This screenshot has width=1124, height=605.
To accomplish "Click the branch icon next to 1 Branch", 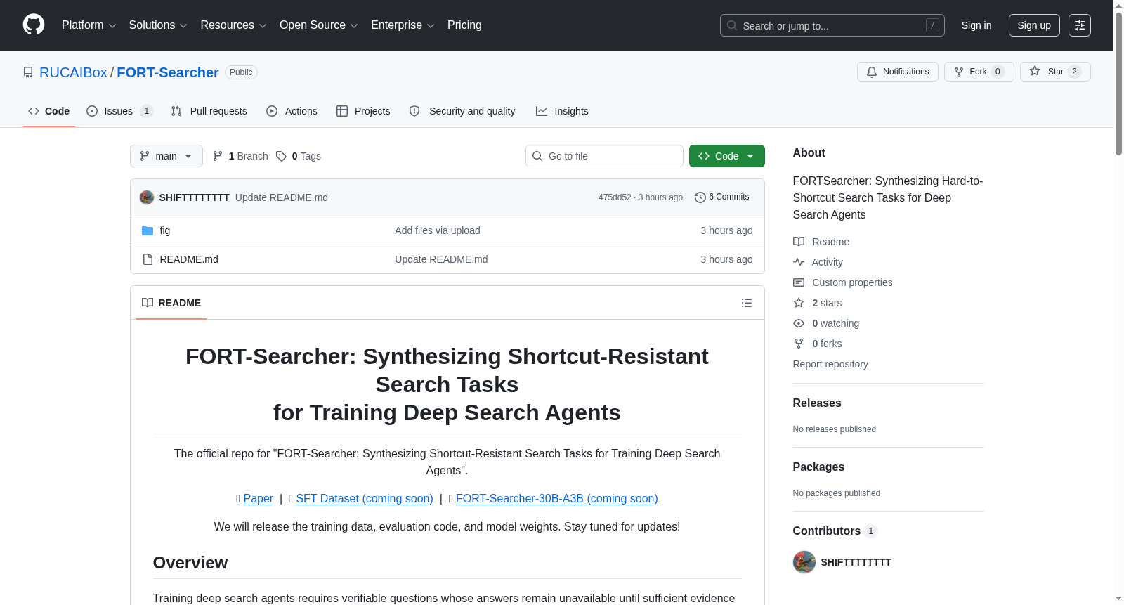I will pos(218,156).
